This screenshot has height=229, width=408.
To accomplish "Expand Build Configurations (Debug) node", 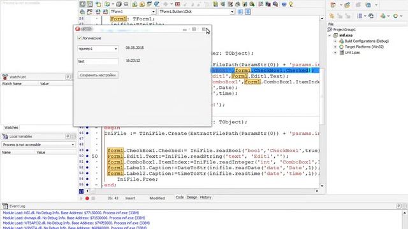I will click(x=335, y=41).
